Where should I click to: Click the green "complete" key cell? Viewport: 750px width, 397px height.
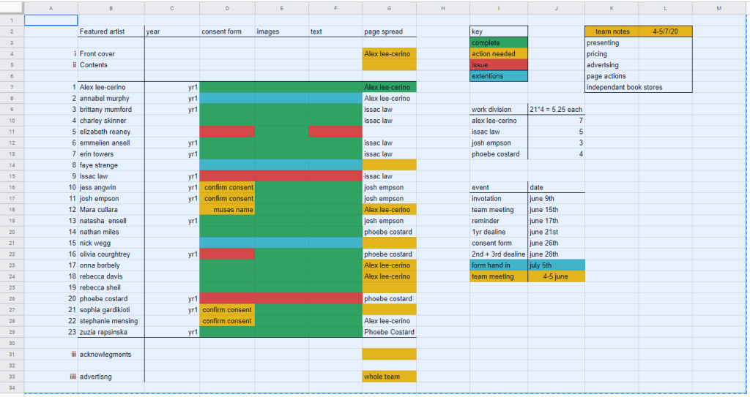pyautogui.click(x=498, y=43)
